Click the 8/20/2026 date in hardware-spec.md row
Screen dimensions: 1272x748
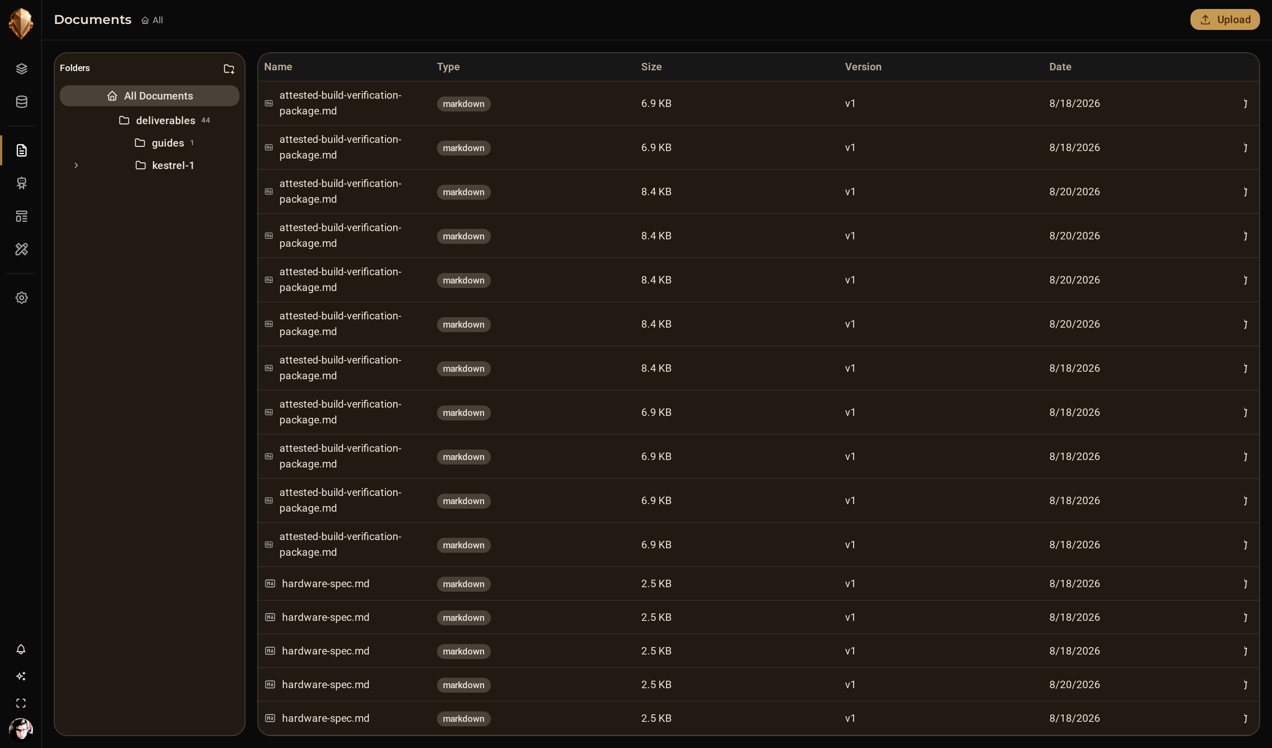pyautogui.click(x=1074, y=684)
